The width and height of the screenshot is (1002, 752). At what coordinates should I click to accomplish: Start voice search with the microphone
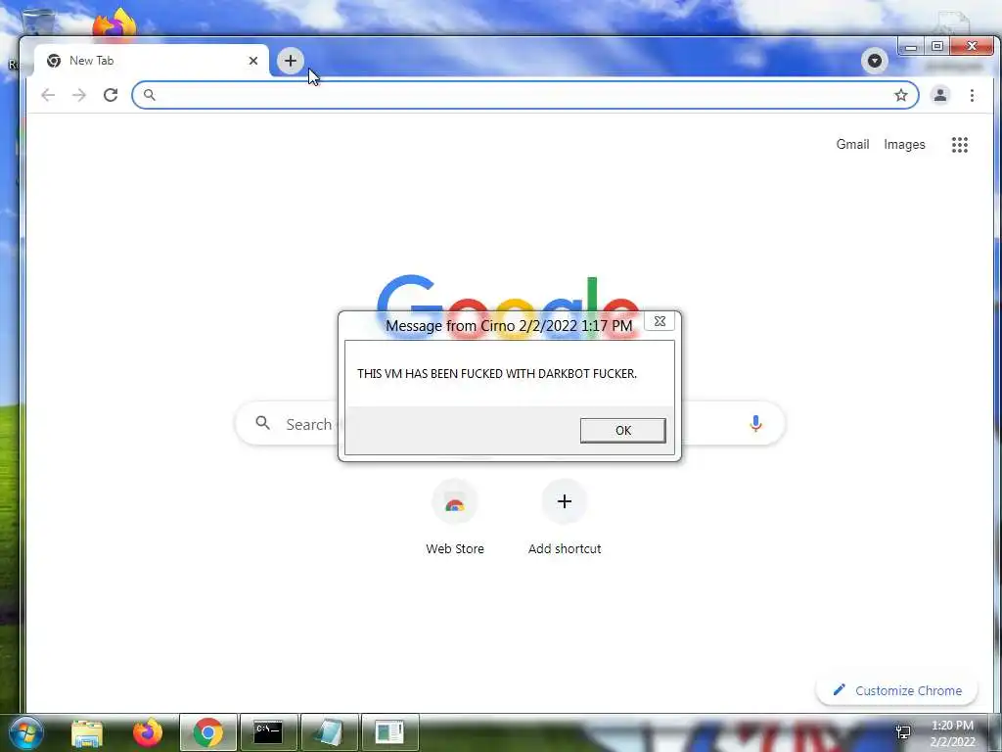click(x=755, y=423)
